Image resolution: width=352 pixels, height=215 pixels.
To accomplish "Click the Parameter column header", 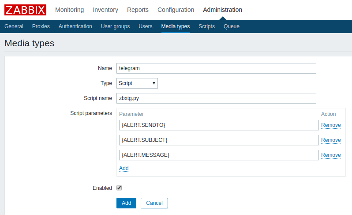I will (131, 114).
